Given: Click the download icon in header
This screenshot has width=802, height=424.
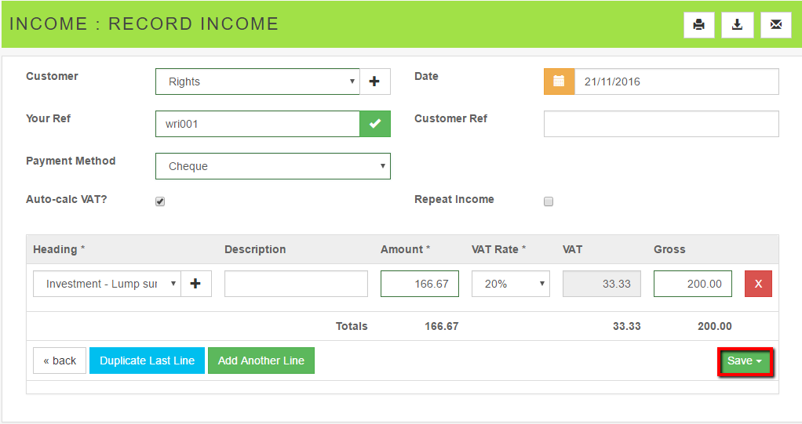Looking at the screenshot, I should click(737, 25).
